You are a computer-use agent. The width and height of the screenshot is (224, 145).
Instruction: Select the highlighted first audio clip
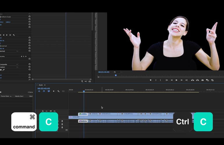83,121
